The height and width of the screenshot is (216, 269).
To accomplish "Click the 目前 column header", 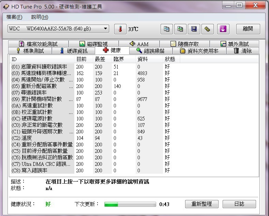I will pyautogui.click(x=84, y=59).
